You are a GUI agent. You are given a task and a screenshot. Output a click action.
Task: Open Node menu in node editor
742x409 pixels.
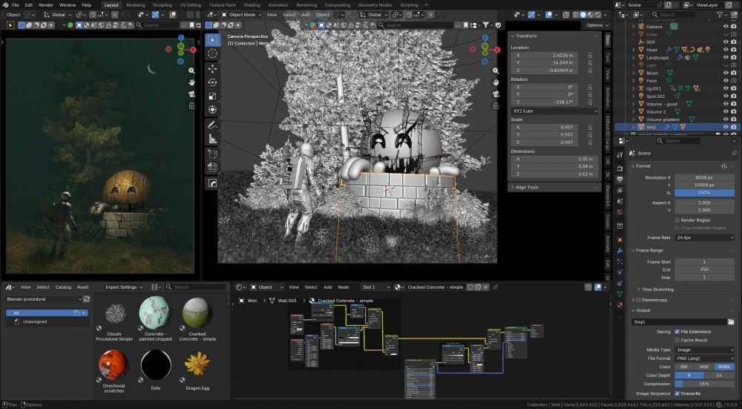[x=344, y=287]
